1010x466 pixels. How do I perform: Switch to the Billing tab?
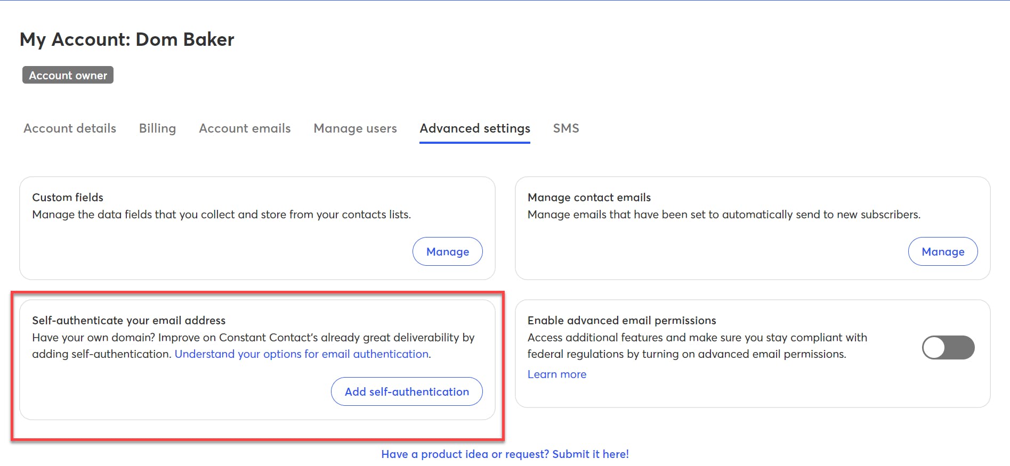coord(157,128)
